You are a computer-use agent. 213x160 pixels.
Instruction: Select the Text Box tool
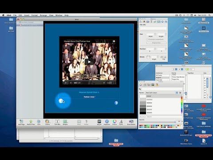(x=57, y=122)
